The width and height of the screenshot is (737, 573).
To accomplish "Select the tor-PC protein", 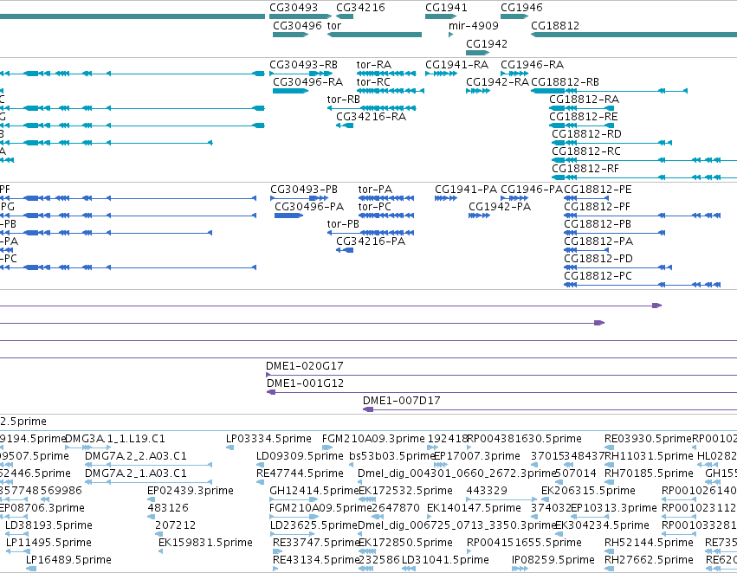I will pyautogui.click(x=386, y=216).
